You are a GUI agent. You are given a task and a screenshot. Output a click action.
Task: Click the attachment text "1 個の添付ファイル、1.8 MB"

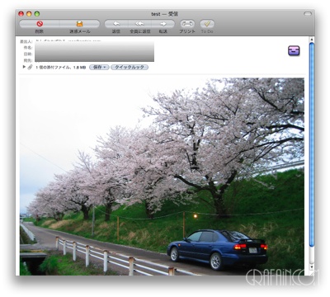[61, 68]
